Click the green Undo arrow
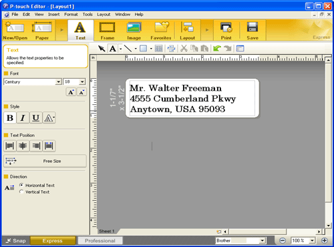 coord(217,48)
